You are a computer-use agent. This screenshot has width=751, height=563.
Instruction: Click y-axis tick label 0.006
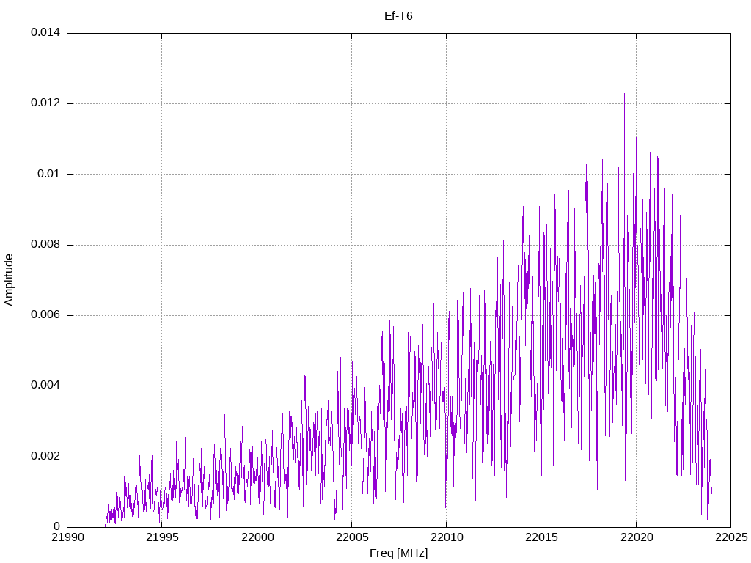[45, 315]
